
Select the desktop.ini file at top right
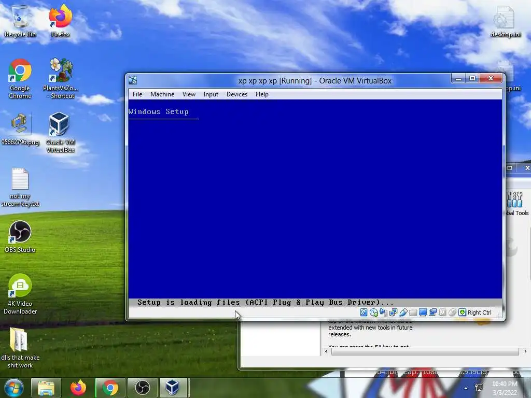(505, 21)
